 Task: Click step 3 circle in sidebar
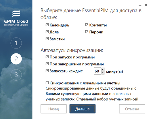16,75
